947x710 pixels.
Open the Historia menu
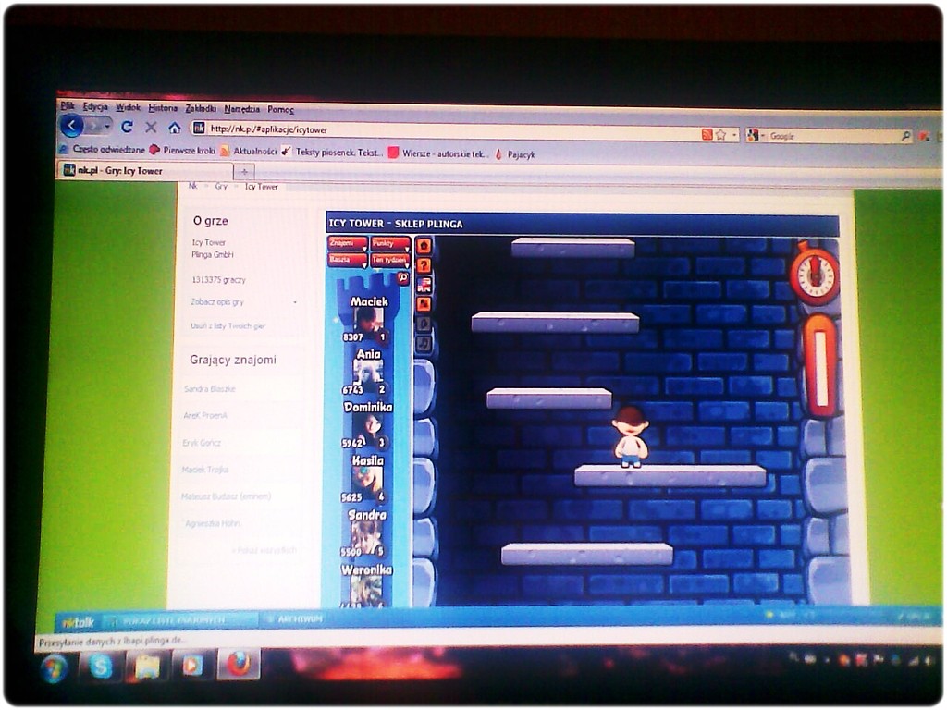click(x=163, y=108)
